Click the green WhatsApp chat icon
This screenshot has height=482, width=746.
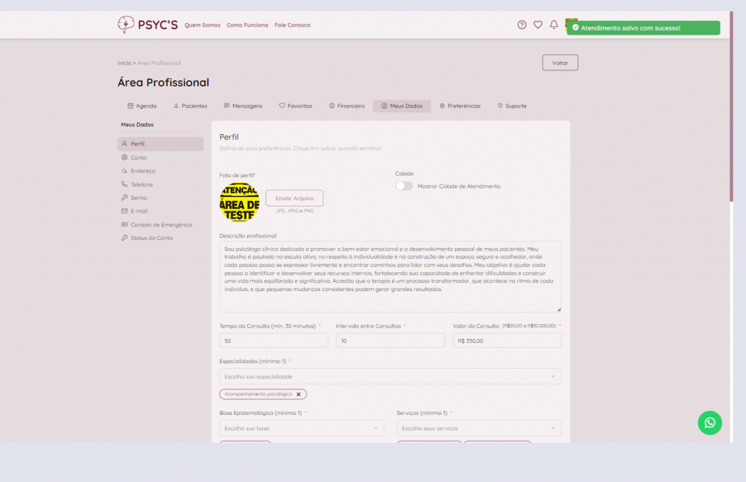(x=709, y=423)
